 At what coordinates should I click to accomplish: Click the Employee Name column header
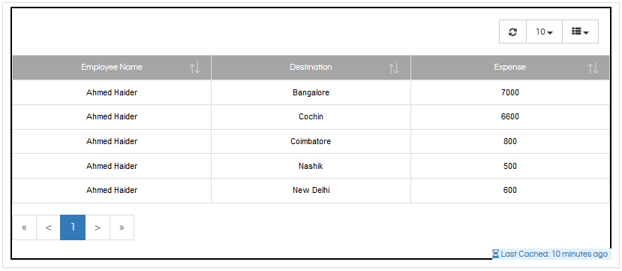pyautogui.click(x=112, y=68)
